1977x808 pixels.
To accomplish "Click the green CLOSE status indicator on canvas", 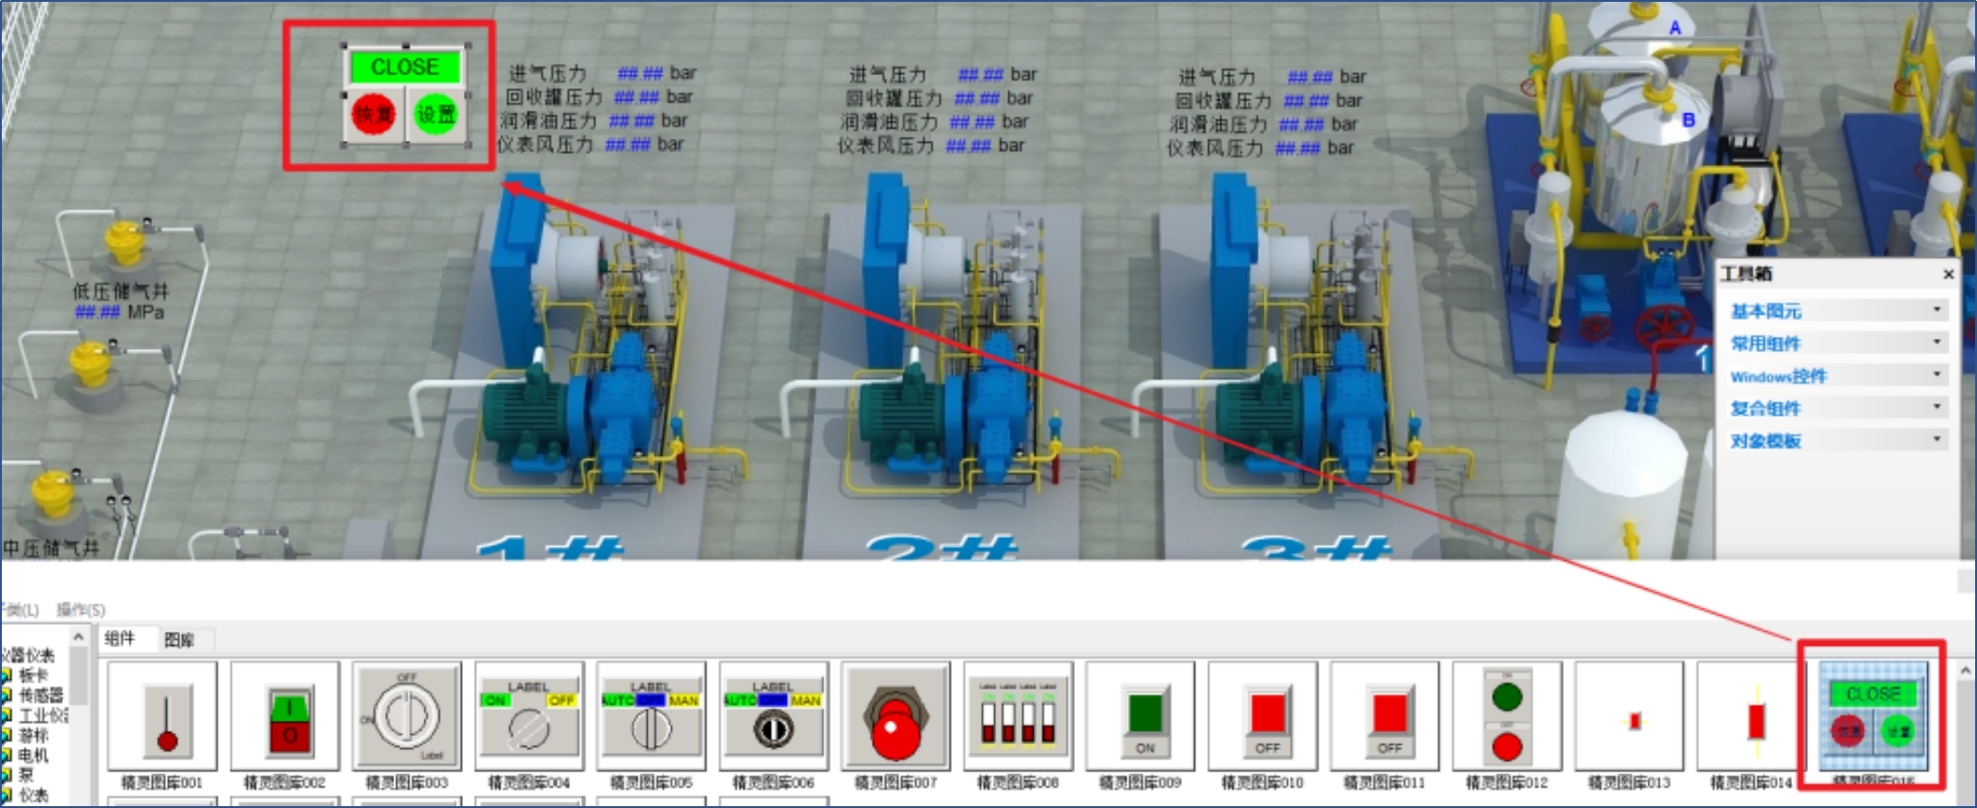I will (405, 68).
